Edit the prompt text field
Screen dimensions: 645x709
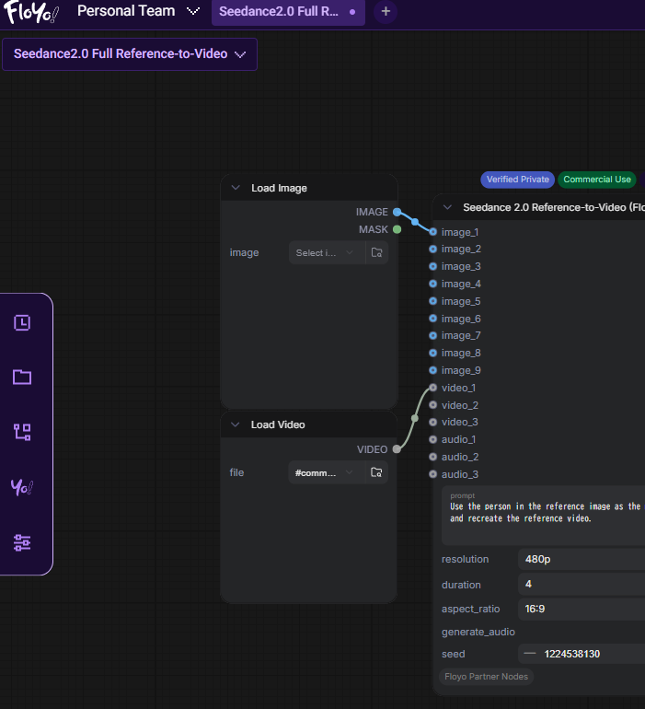pos(543,516)
